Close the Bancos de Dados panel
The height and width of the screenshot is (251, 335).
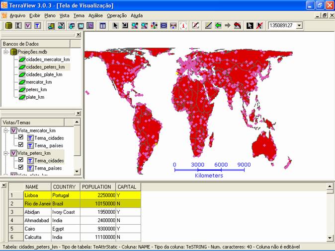[x=79, y=35]
